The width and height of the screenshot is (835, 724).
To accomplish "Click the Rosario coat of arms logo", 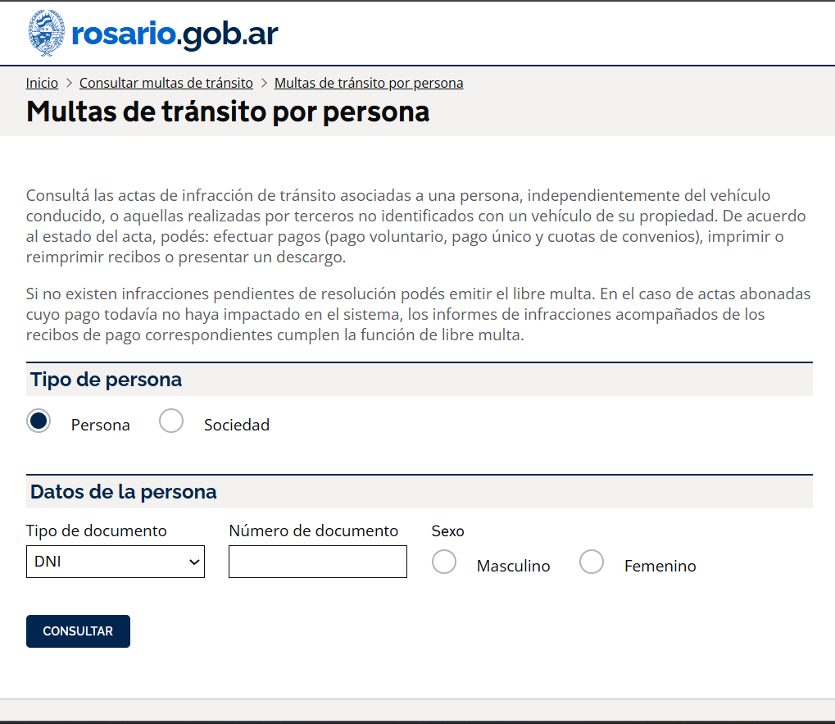I will pos(46,33).
